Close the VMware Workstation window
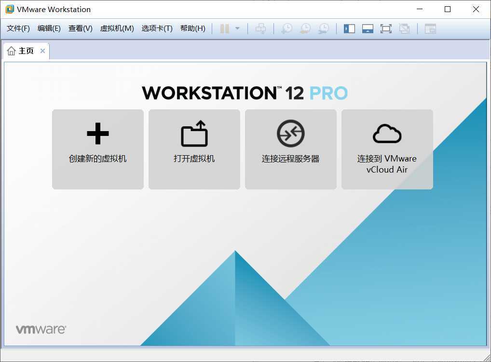This screenshot has width=491, height=362. tap(476, 9)
